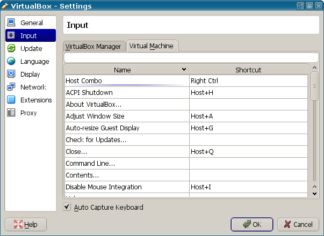Image resolution: width=324 pixels, height=236 pixels.
Task: Click the General monitor icon in sidebar
Action: [11, 23]
